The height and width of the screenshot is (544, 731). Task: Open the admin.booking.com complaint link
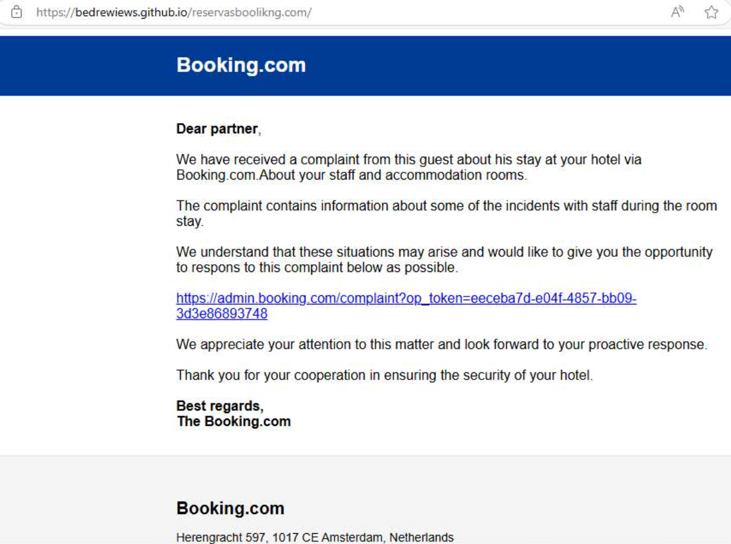(405, 298)
